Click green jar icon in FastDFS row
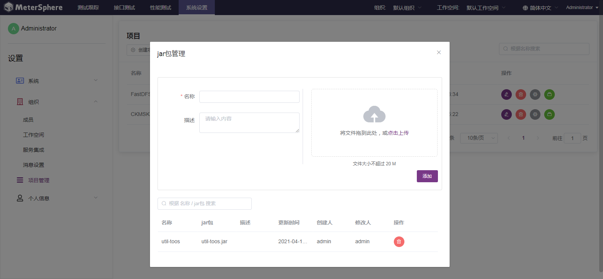This screenshot has width=603, height=279. pyautogui.click(x=549, y=95)
